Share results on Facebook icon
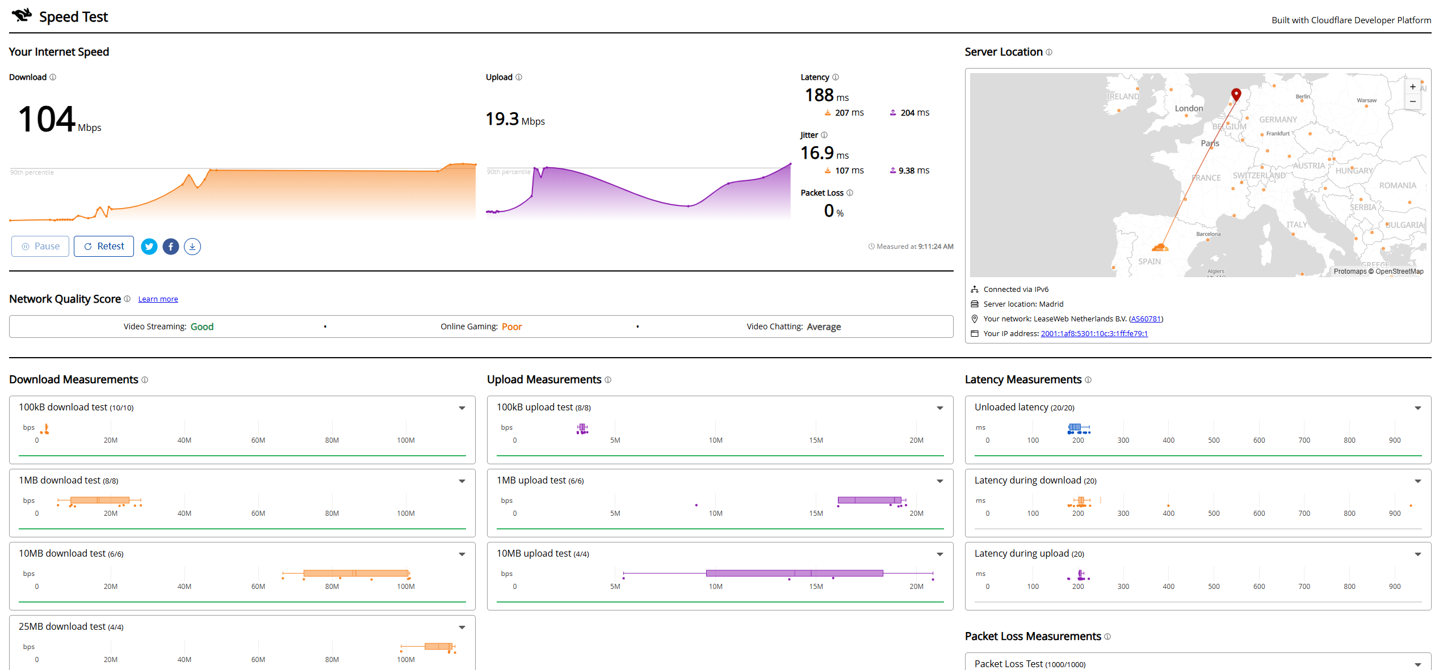The image size is (1439, 670). coord(171,247)
